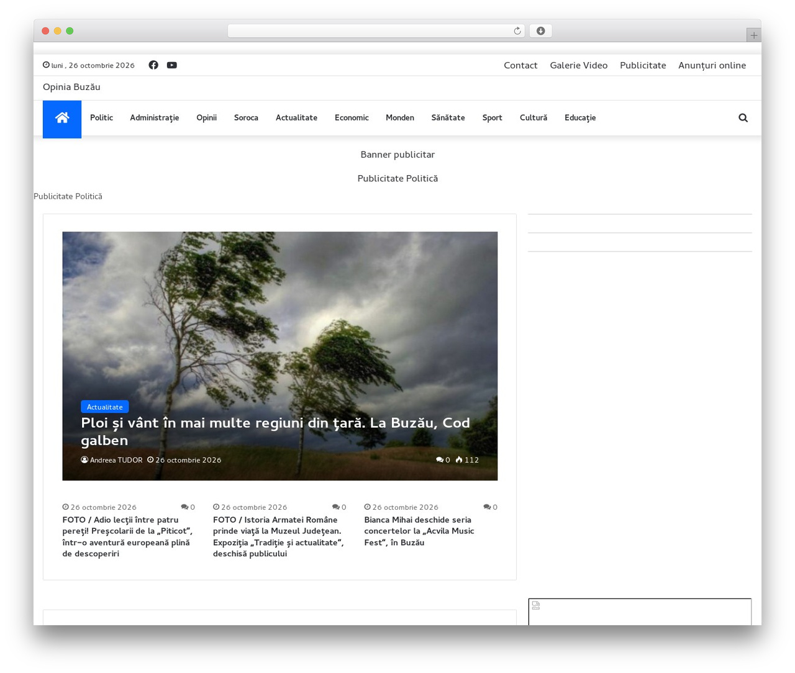Click comments icon on the featured storm article
This screenshot has height=673, width=795.
[440, 460]
